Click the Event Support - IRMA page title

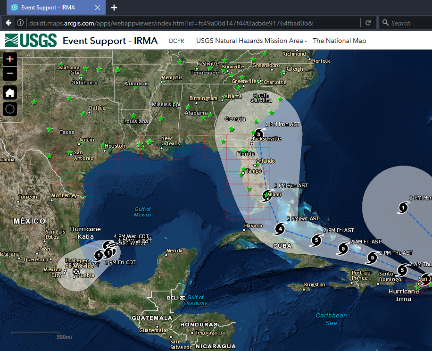110,41
